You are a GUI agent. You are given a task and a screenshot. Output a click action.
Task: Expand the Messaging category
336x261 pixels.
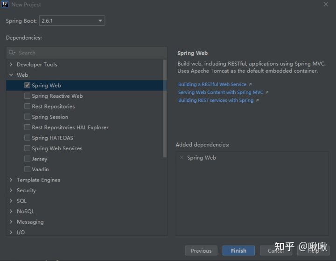(x=11, y=222)
